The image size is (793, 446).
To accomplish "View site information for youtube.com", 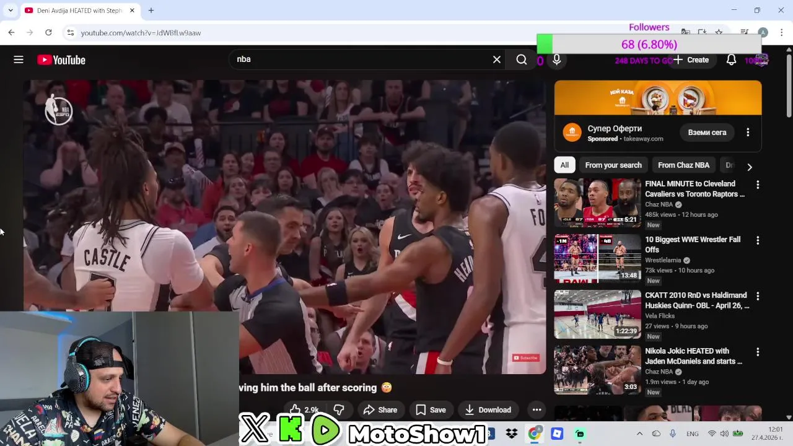I will pyautogui.click(x=71, y=32).
